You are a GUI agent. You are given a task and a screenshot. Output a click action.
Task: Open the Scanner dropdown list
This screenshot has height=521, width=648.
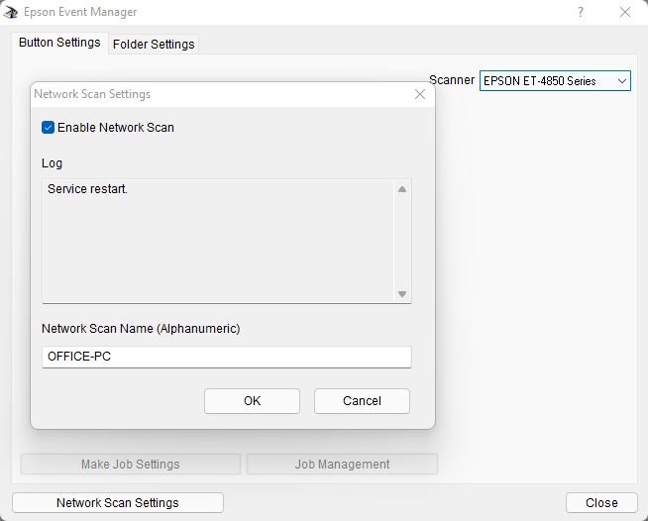point(555,81)
